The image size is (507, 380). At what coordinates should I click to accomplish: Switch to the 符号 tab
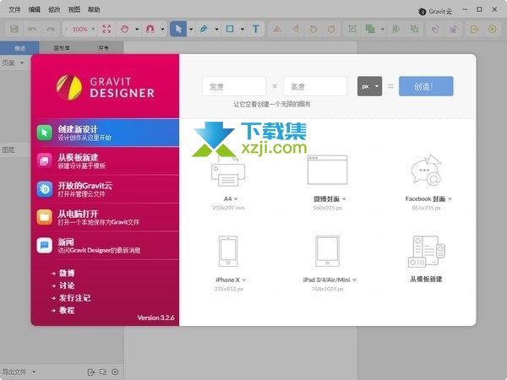(103, 48)
